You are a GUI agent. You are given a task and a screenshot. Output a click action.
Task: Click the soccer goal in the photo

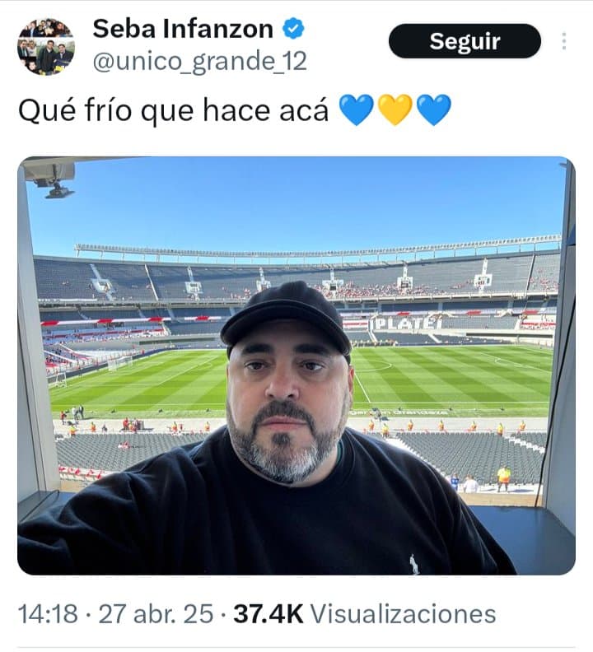click(120, 362)
